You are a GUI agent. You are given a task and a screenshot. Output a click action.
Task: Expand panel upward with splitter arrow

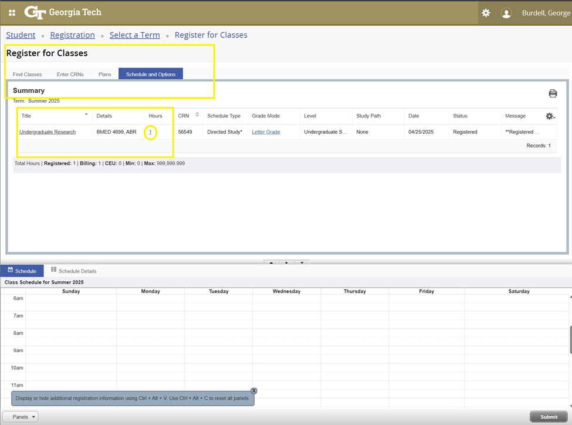click(x=271, y=263)
